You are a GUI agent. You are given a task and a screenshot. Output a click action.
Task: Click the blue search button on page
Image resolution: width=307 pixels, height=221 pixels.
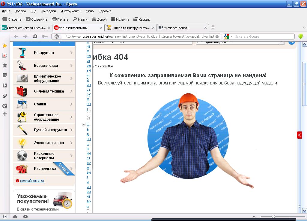[x=291, y=42]
